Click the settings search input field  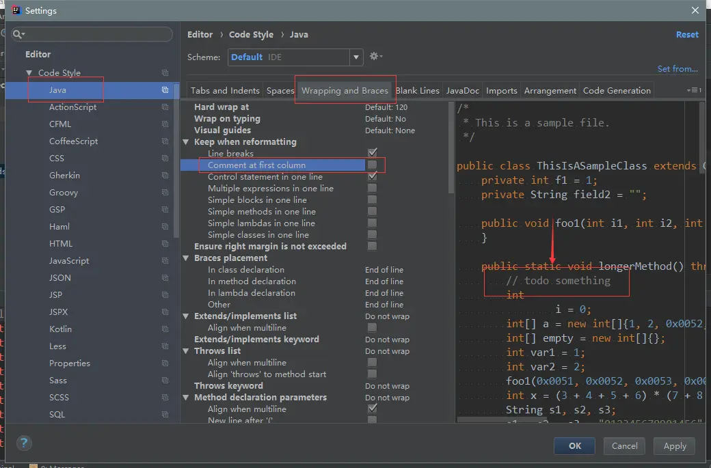(x=92, y=34)
